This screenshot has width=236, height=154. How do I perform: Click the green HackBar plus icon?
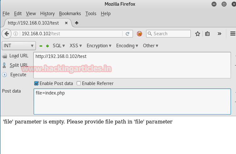47,46
